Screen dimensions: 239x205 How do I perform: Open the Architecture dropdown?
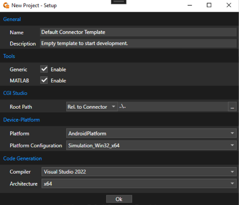coord(139,183)
